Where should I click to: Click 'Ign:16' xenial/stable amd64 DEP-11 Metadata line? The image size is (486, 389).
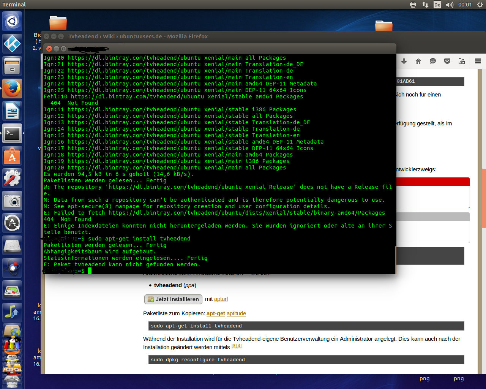(x=184, y=142)
